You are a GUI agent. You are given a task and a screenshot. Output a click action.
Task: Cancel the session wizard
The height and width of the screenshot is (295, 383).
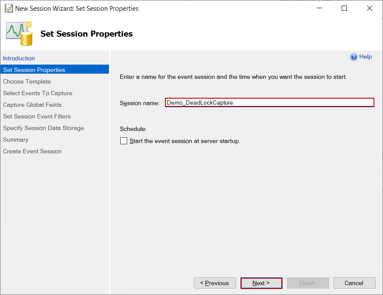coord(354,283)
